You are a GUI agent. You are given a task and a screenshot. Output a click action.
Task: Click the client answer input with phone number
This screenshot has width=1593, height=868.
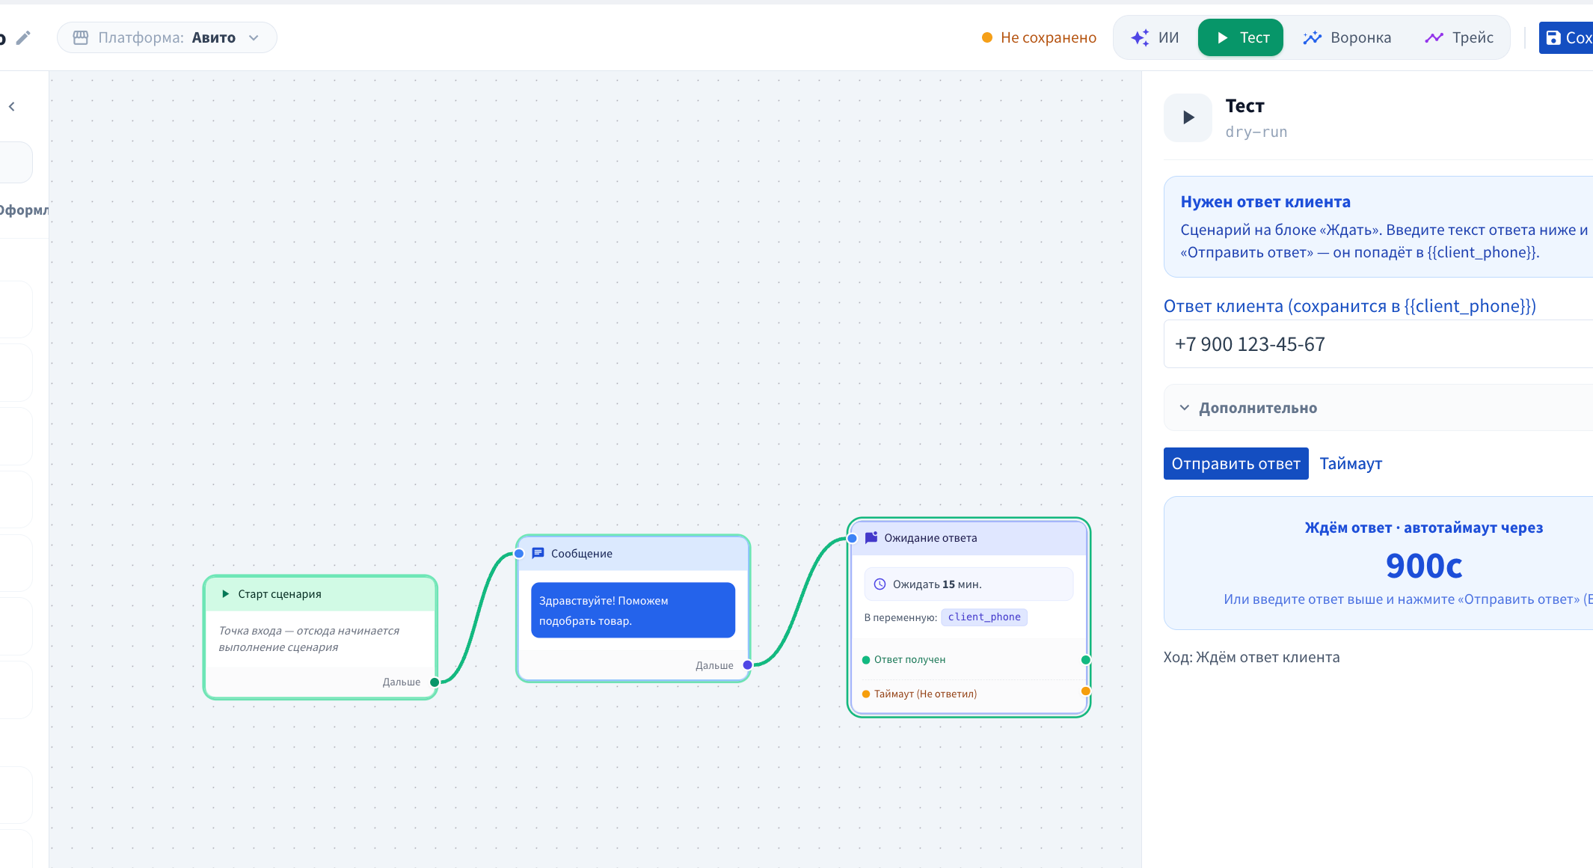[1378, 344]
